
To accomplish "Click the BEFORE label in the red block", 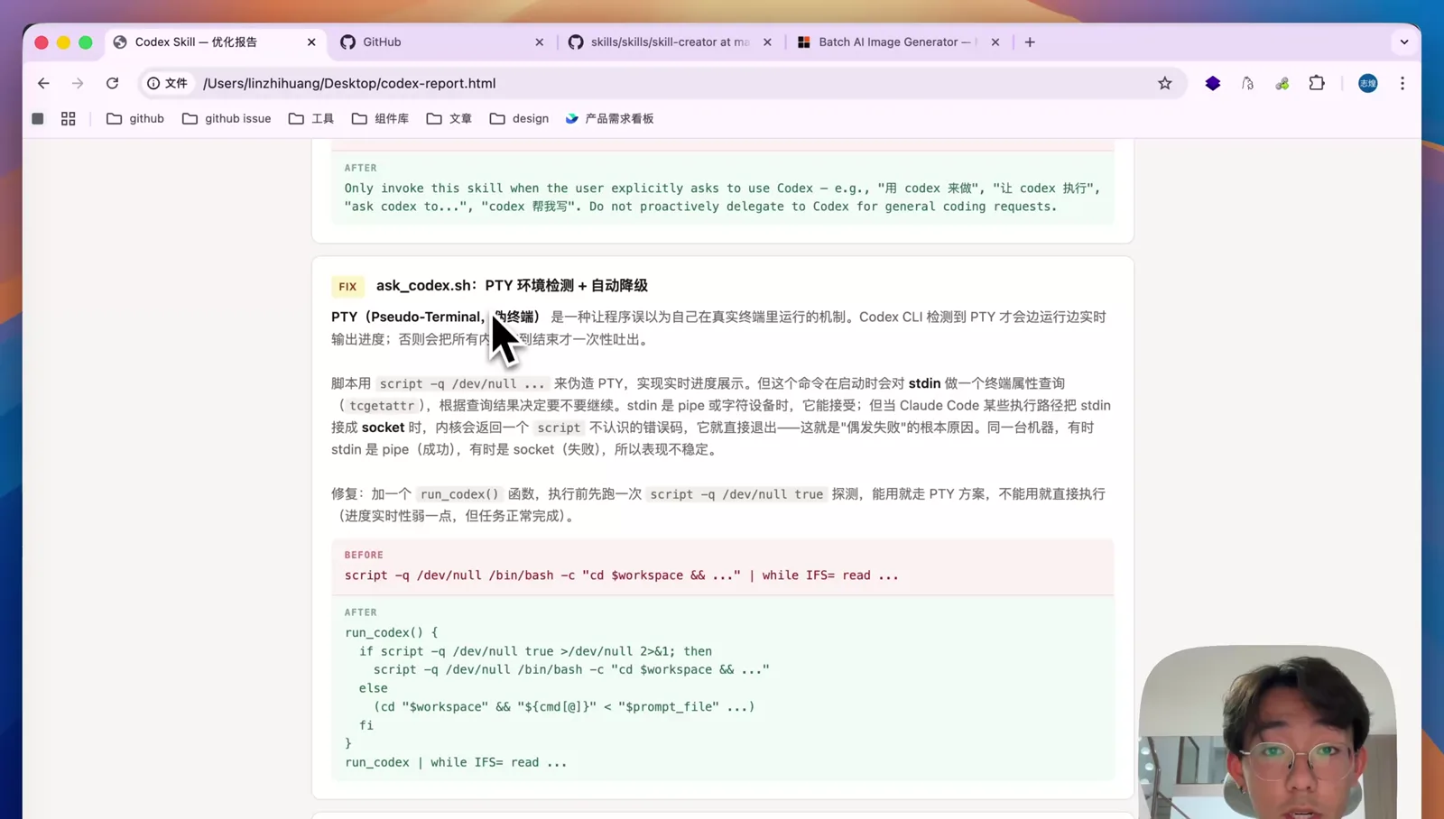I will tap(364, 555).
